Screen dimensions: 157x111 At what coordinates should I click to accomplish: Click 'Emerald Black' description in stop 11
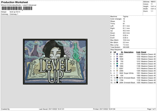click(x=130, y=78)
